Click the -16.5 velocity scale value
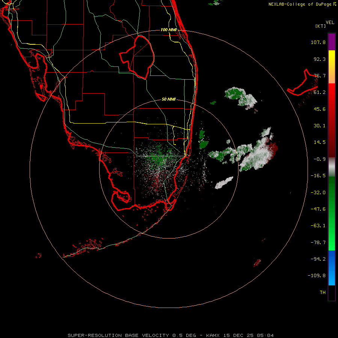 tap(318, 176)
